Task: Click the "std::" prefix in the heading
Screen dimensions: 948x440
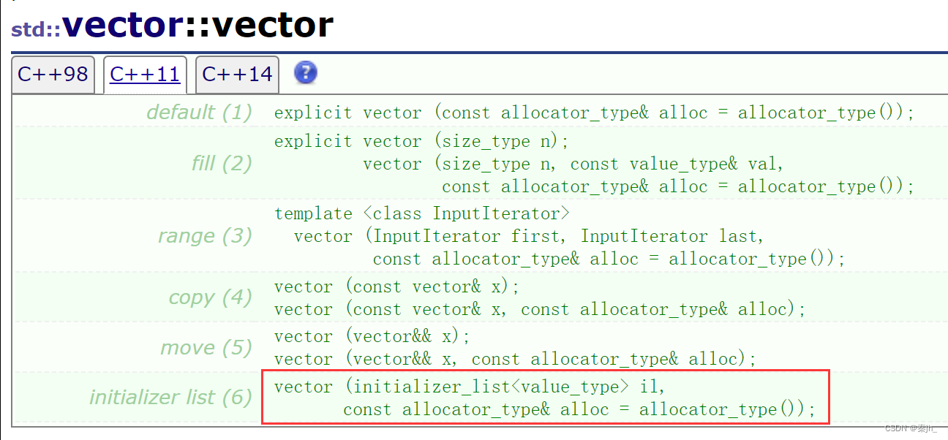Action: tap(36, 29)
